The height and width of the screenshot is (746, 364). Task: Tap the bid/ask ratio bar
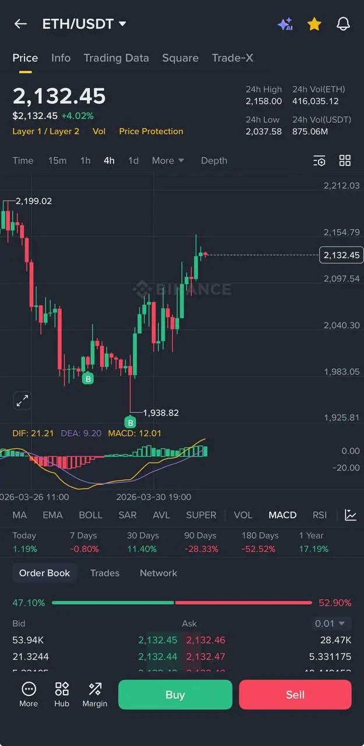point(182,603)
